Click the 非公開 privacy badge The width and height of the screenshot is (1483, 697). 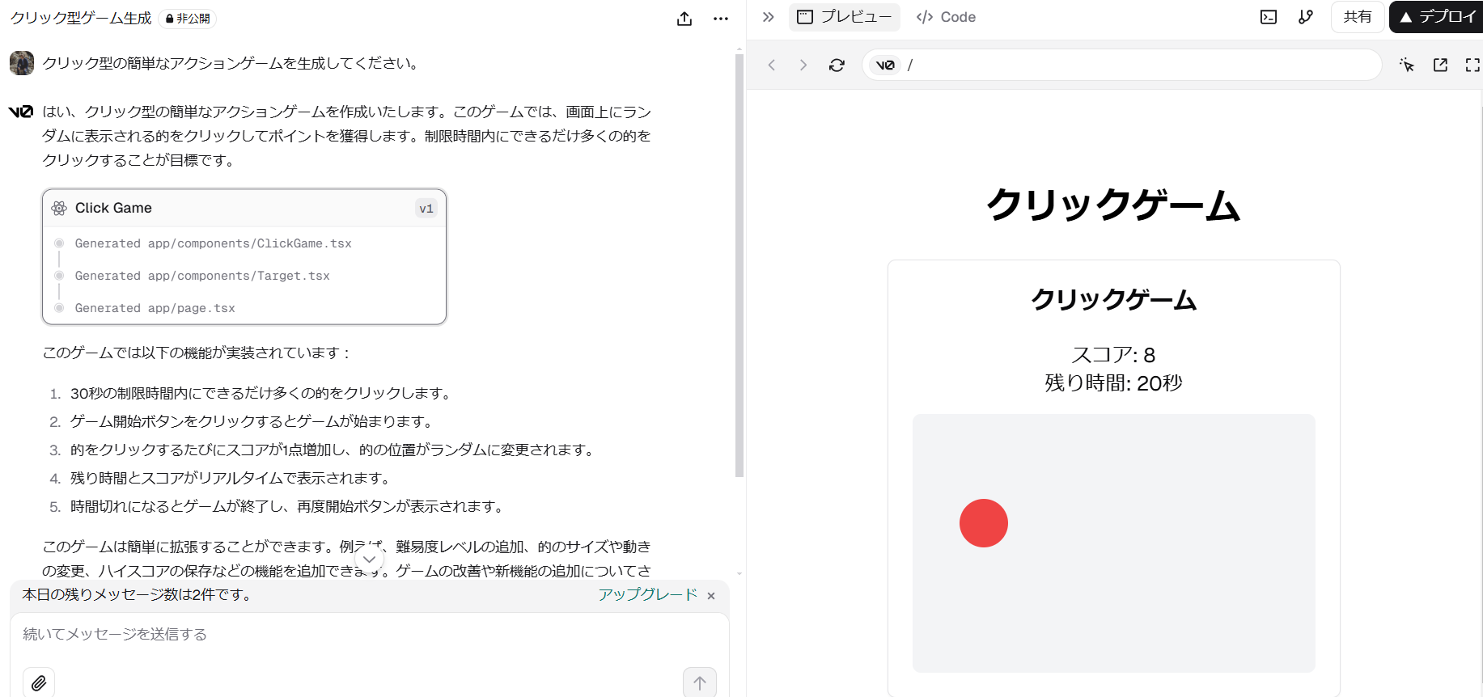click(188, 18)
